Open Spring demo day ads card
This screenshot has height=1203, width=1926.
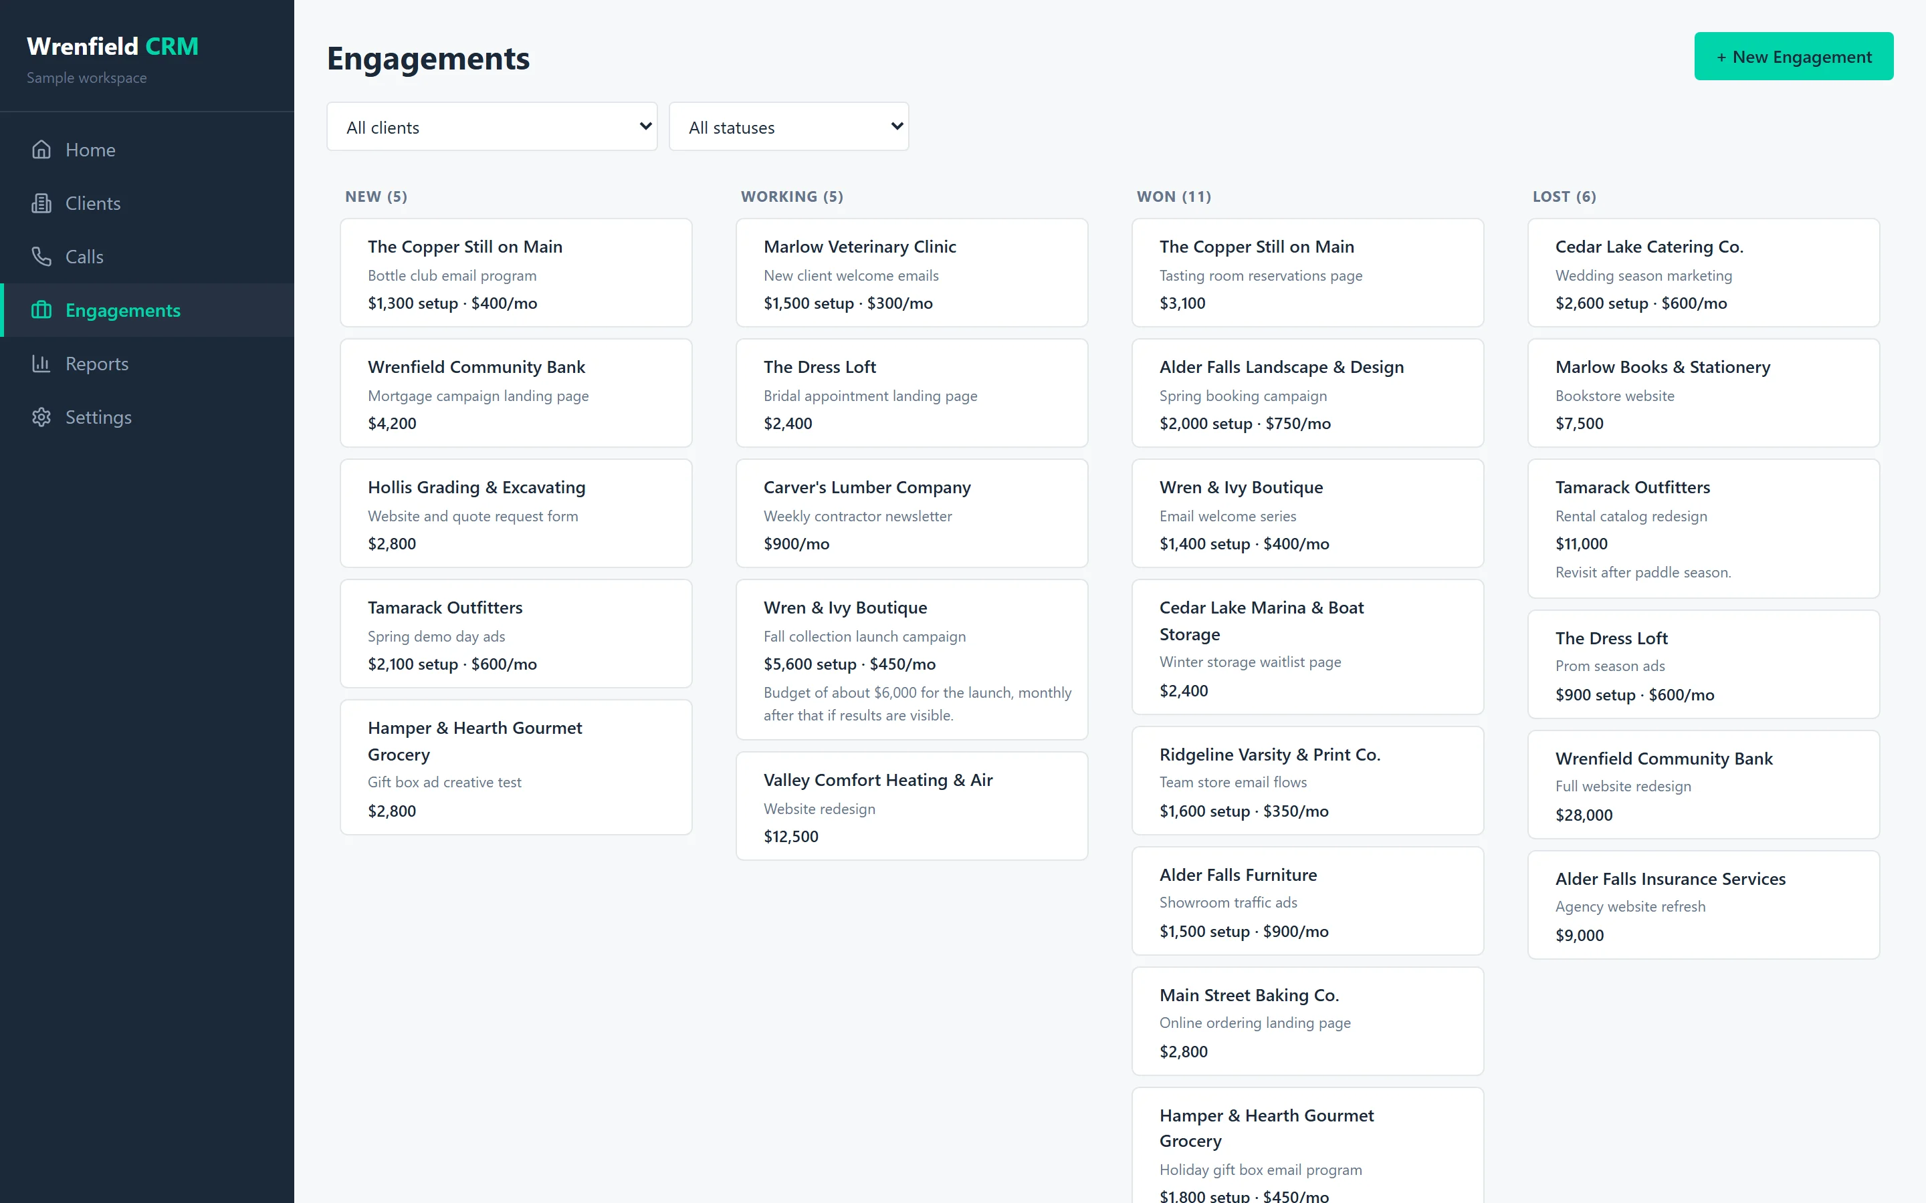[x=516, y=634]
